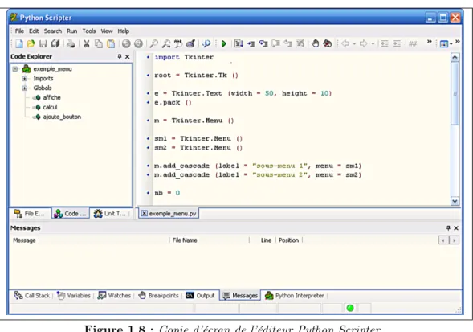Click the Step Into icon
The image size is (473, 332).
coord(263,43)
